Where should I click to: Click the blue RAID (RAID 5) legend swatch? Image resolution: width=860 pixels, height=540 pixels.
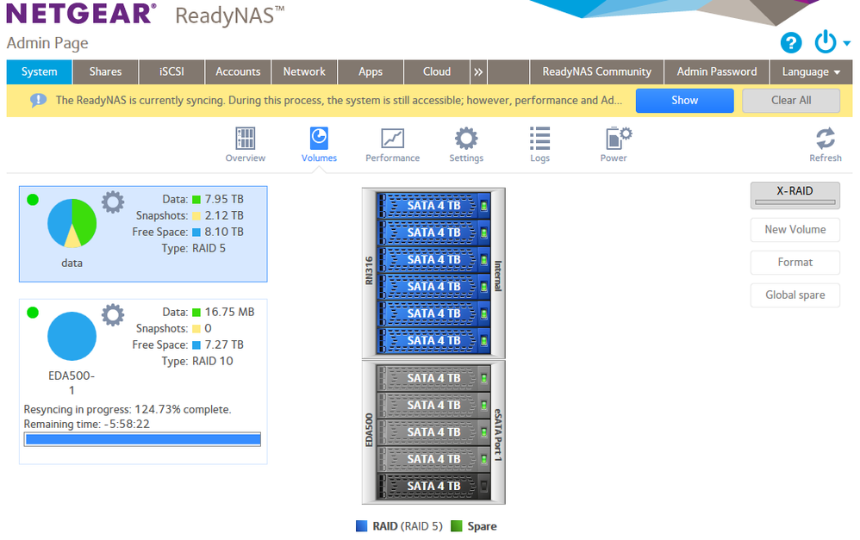click(361, 526)
